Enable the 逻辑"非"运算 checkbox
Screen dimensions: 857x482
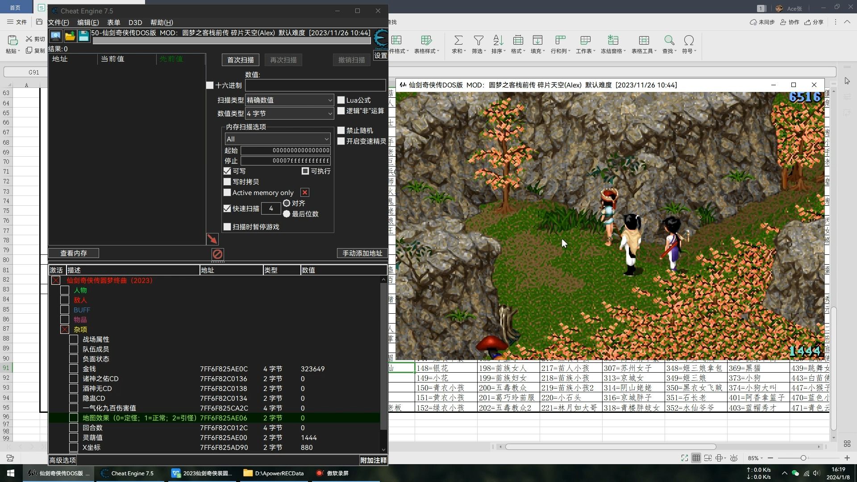click(341, 111)
